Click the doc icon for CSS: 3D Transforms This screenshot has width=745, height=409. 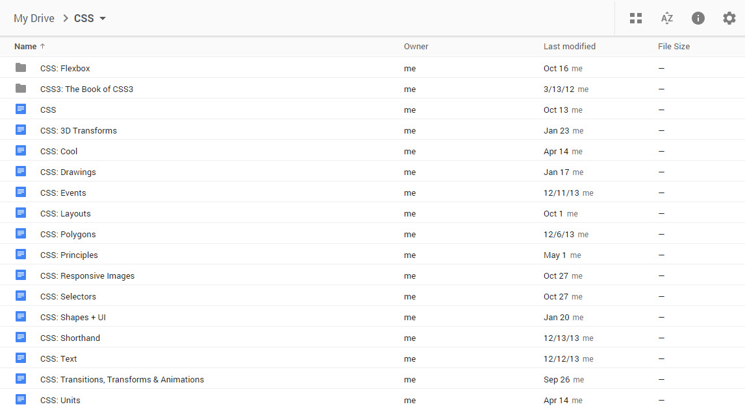[20, 130]
